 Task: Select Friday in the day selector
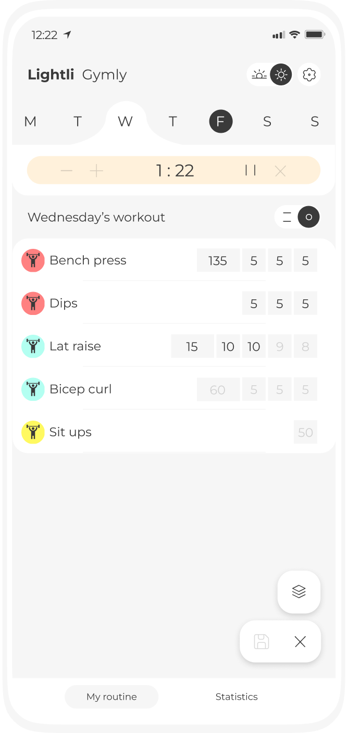click(x=220, y=121)
